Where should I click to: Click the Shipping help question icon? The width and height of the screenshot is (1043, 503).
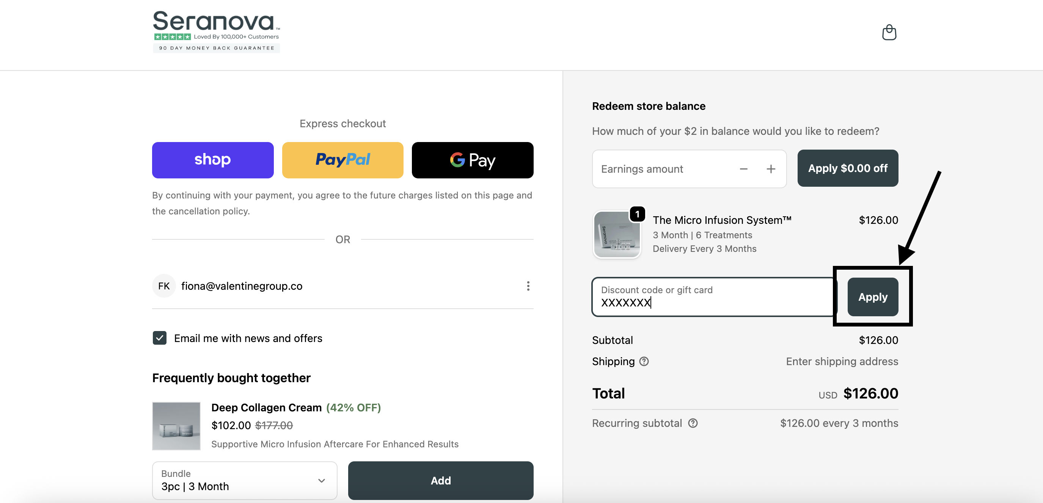click(x=644, y=361)
